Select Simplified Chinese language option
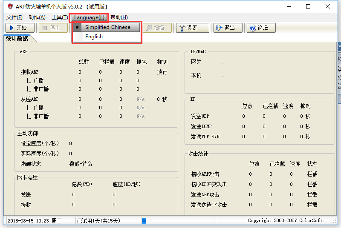This screenshot has height=228, width=341. 108,27
